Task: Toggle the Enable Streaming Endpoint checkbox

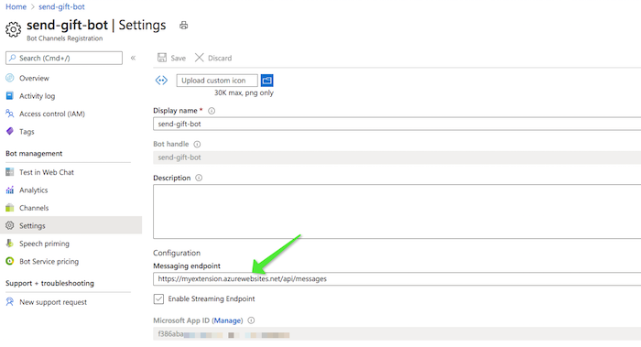Action: 158,298
